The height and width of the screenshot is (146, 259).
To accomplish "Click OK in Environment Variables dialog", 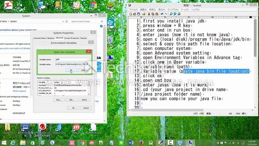I will click(x=73, y=108).
